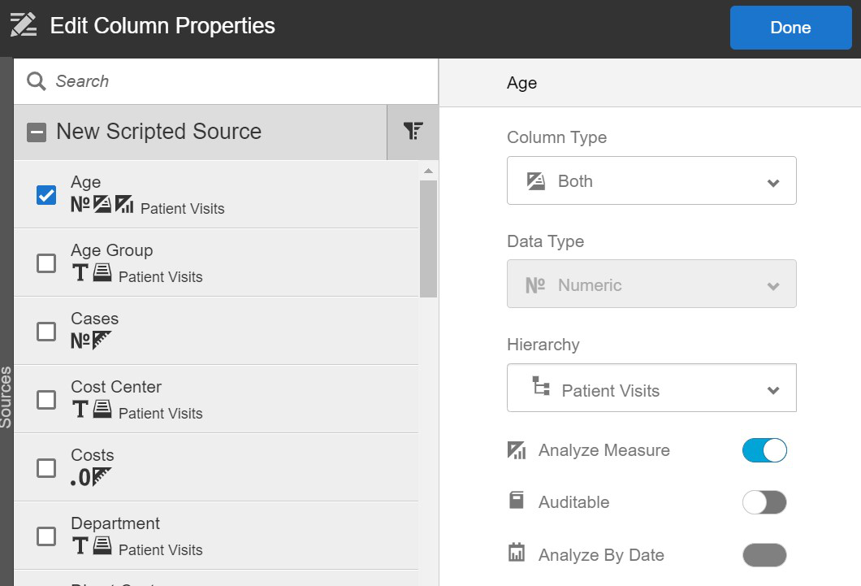Click the Analyze By Date calendar icon
Viewport: 861px width, 586px height.
pos(516,554)
